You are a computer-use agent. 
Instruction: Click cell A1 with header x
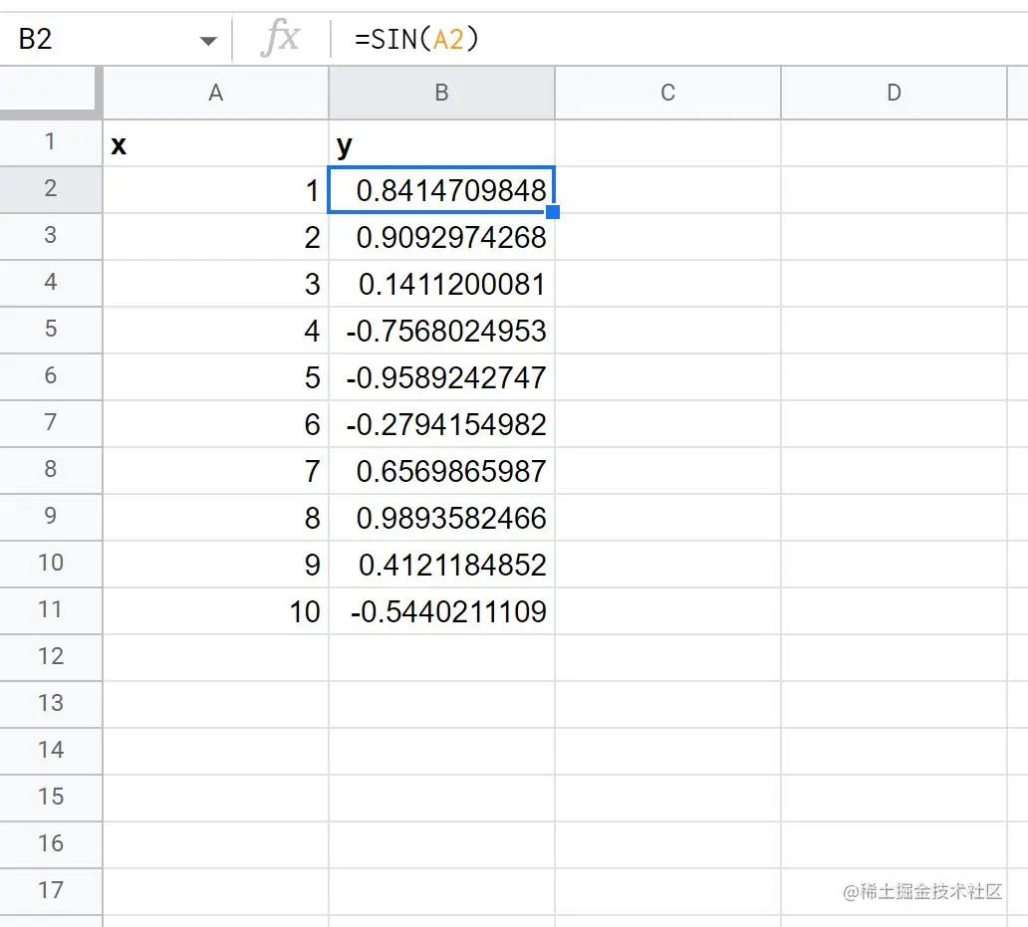click(216, 142)
